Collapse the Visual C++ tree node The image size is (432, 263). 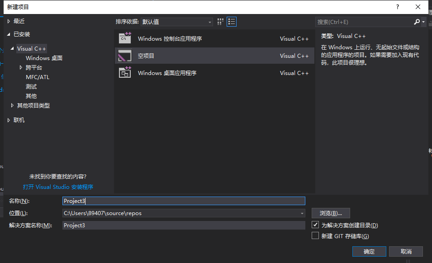point(12,48)
